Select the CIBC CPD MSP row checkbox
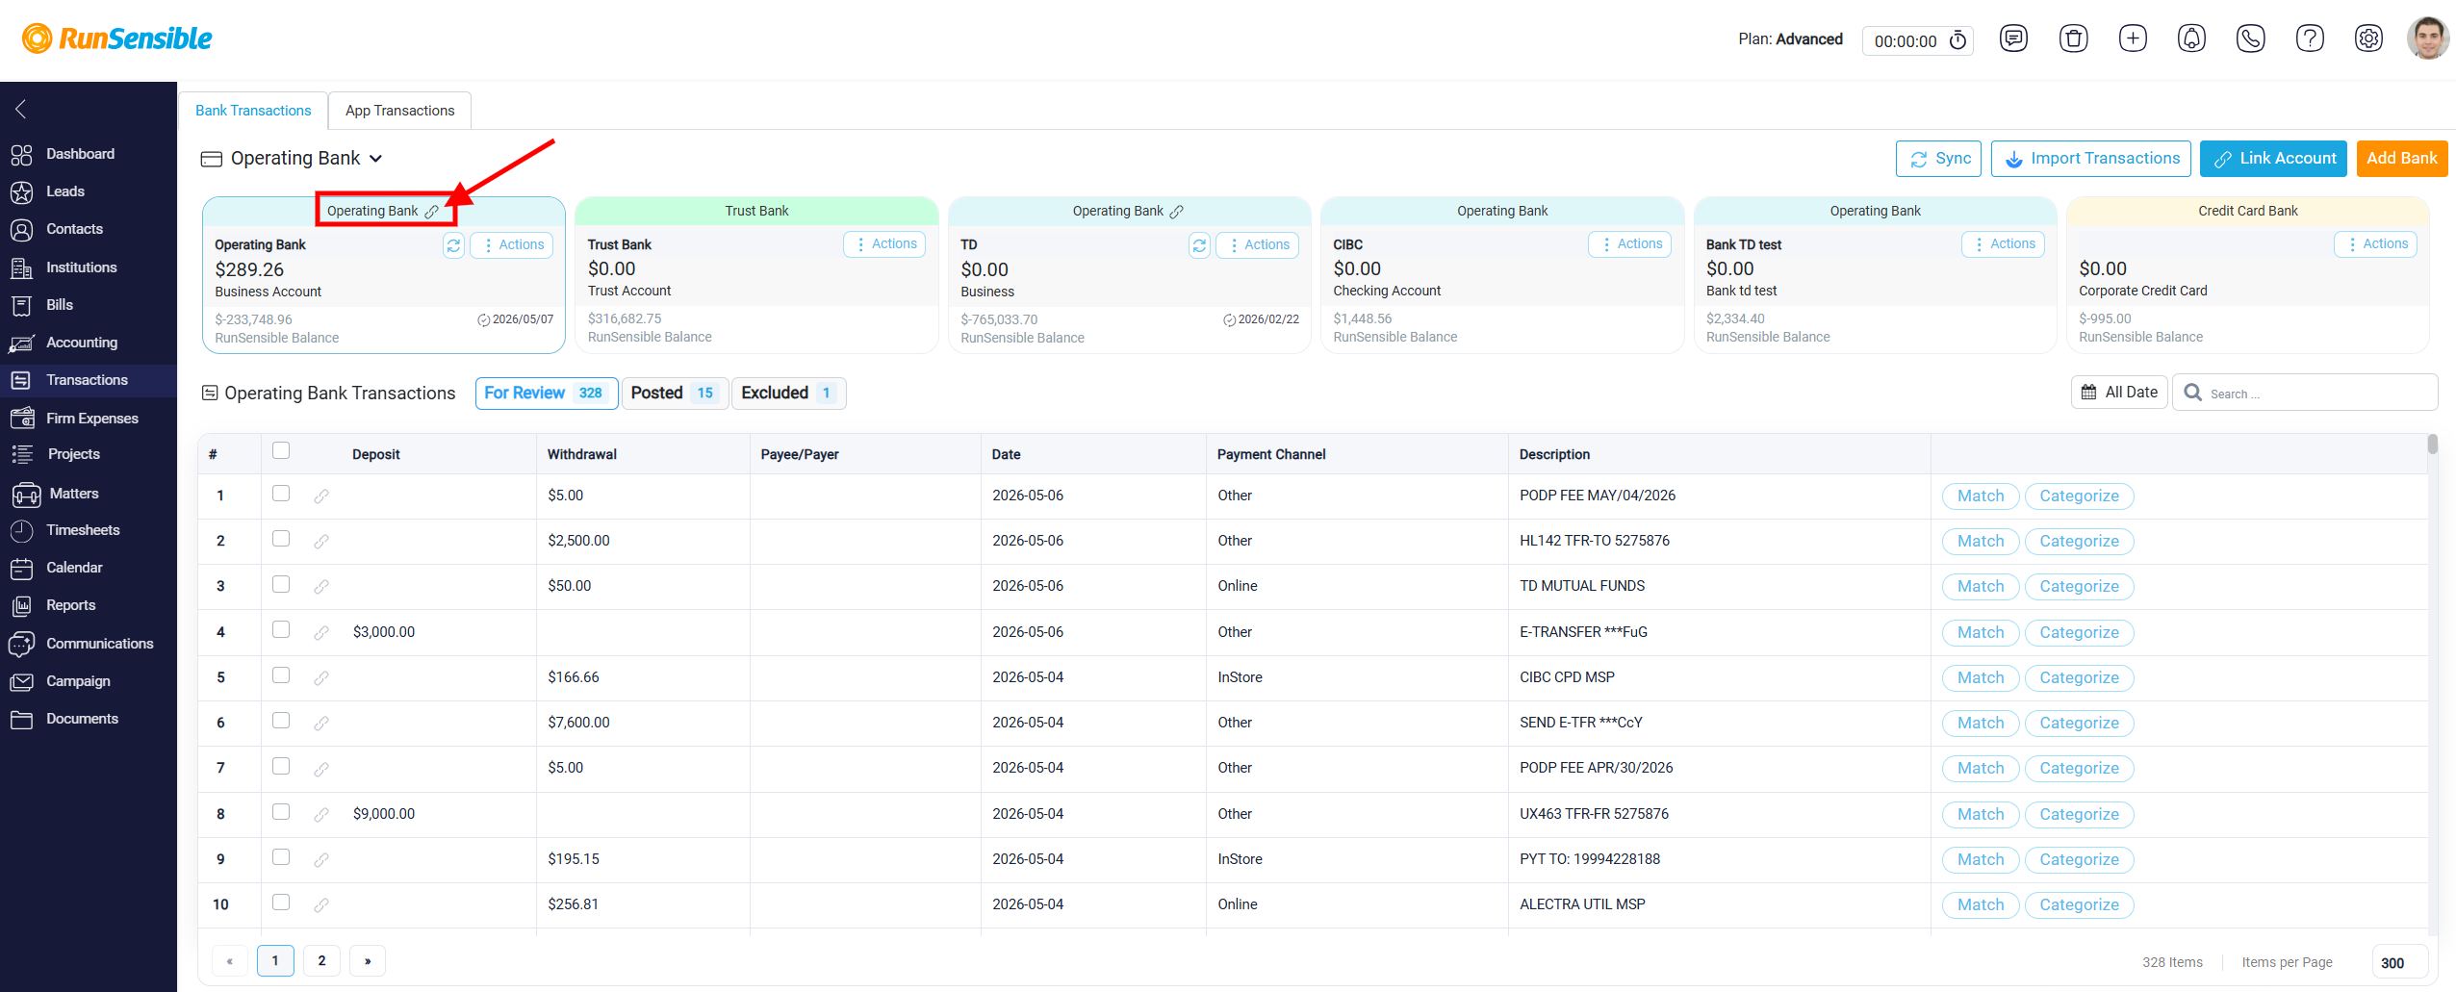 click(x=281, y=675)
